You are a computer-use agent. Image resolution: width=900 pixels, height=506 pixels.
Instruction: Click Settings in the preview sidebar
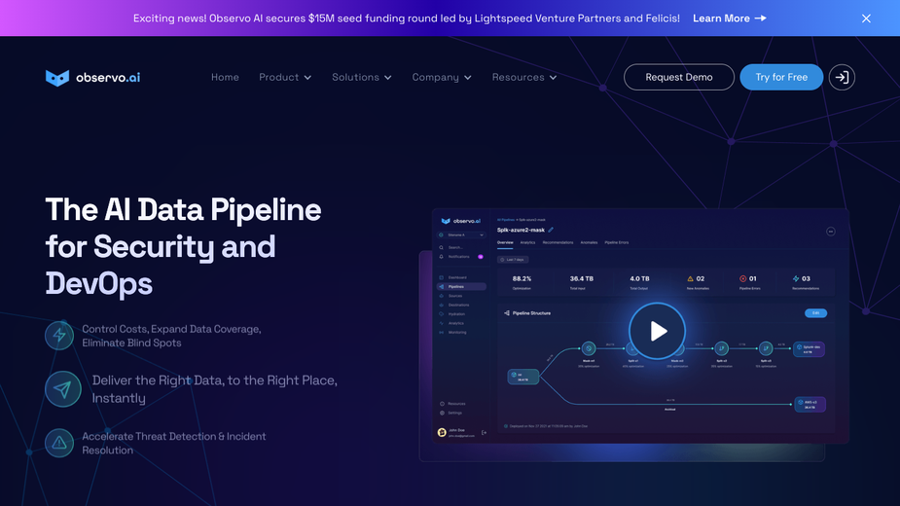[451, 413]
